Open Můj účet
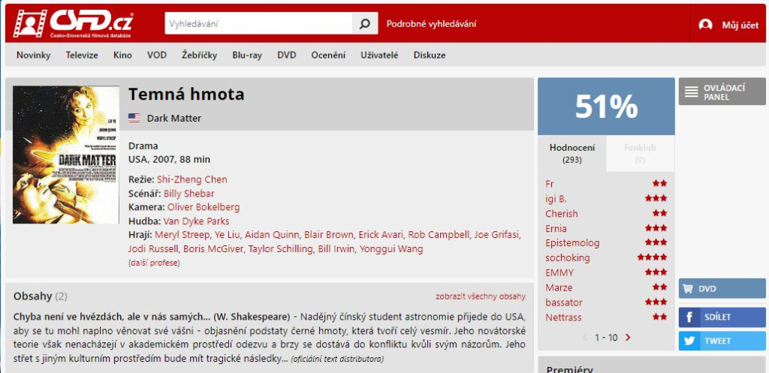This screenshot has height=373, width=769. [x=740, y=25]
